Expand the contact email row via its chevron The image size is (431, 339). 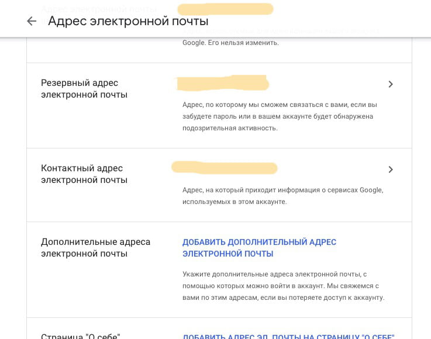click(x=391, y=169)
